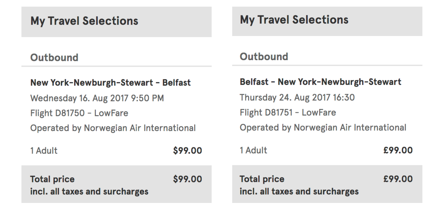
Task: Click the 1 Adult label priced in dollars
Action: [44, 151]
